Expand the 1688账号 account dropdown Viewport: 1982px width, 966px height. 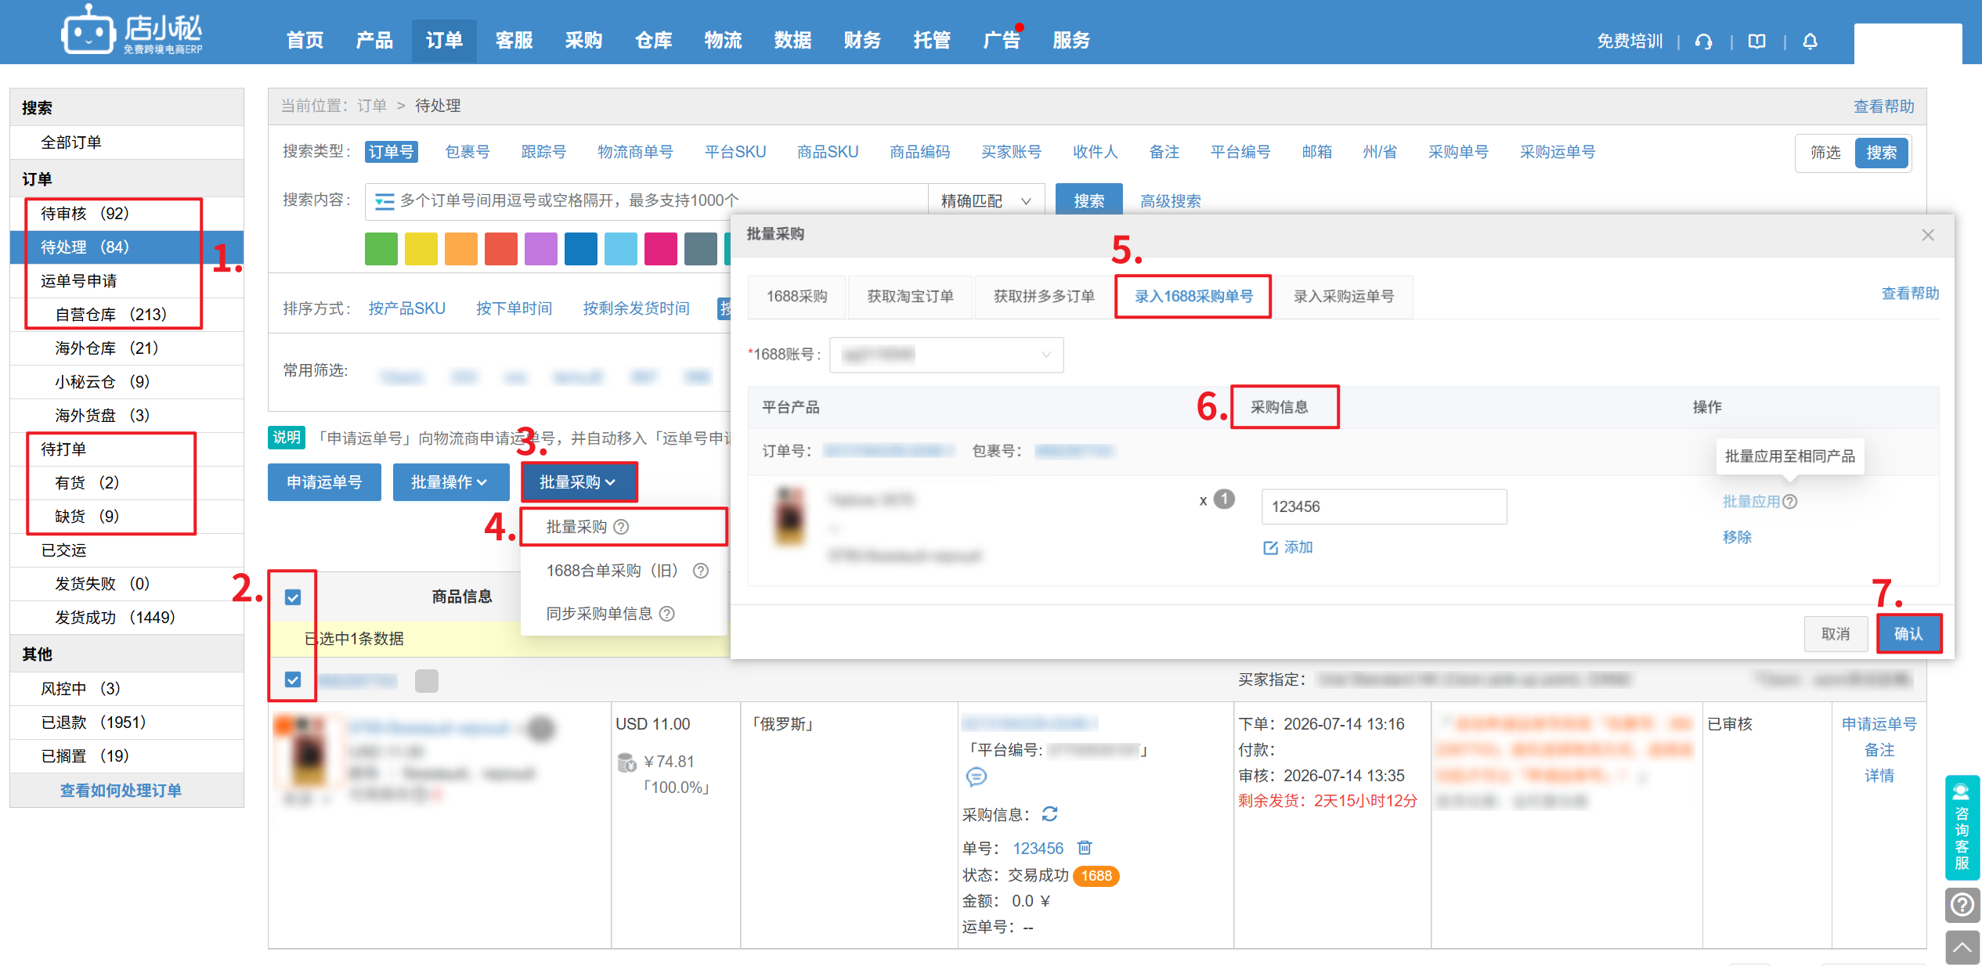(x=946, y=355)
